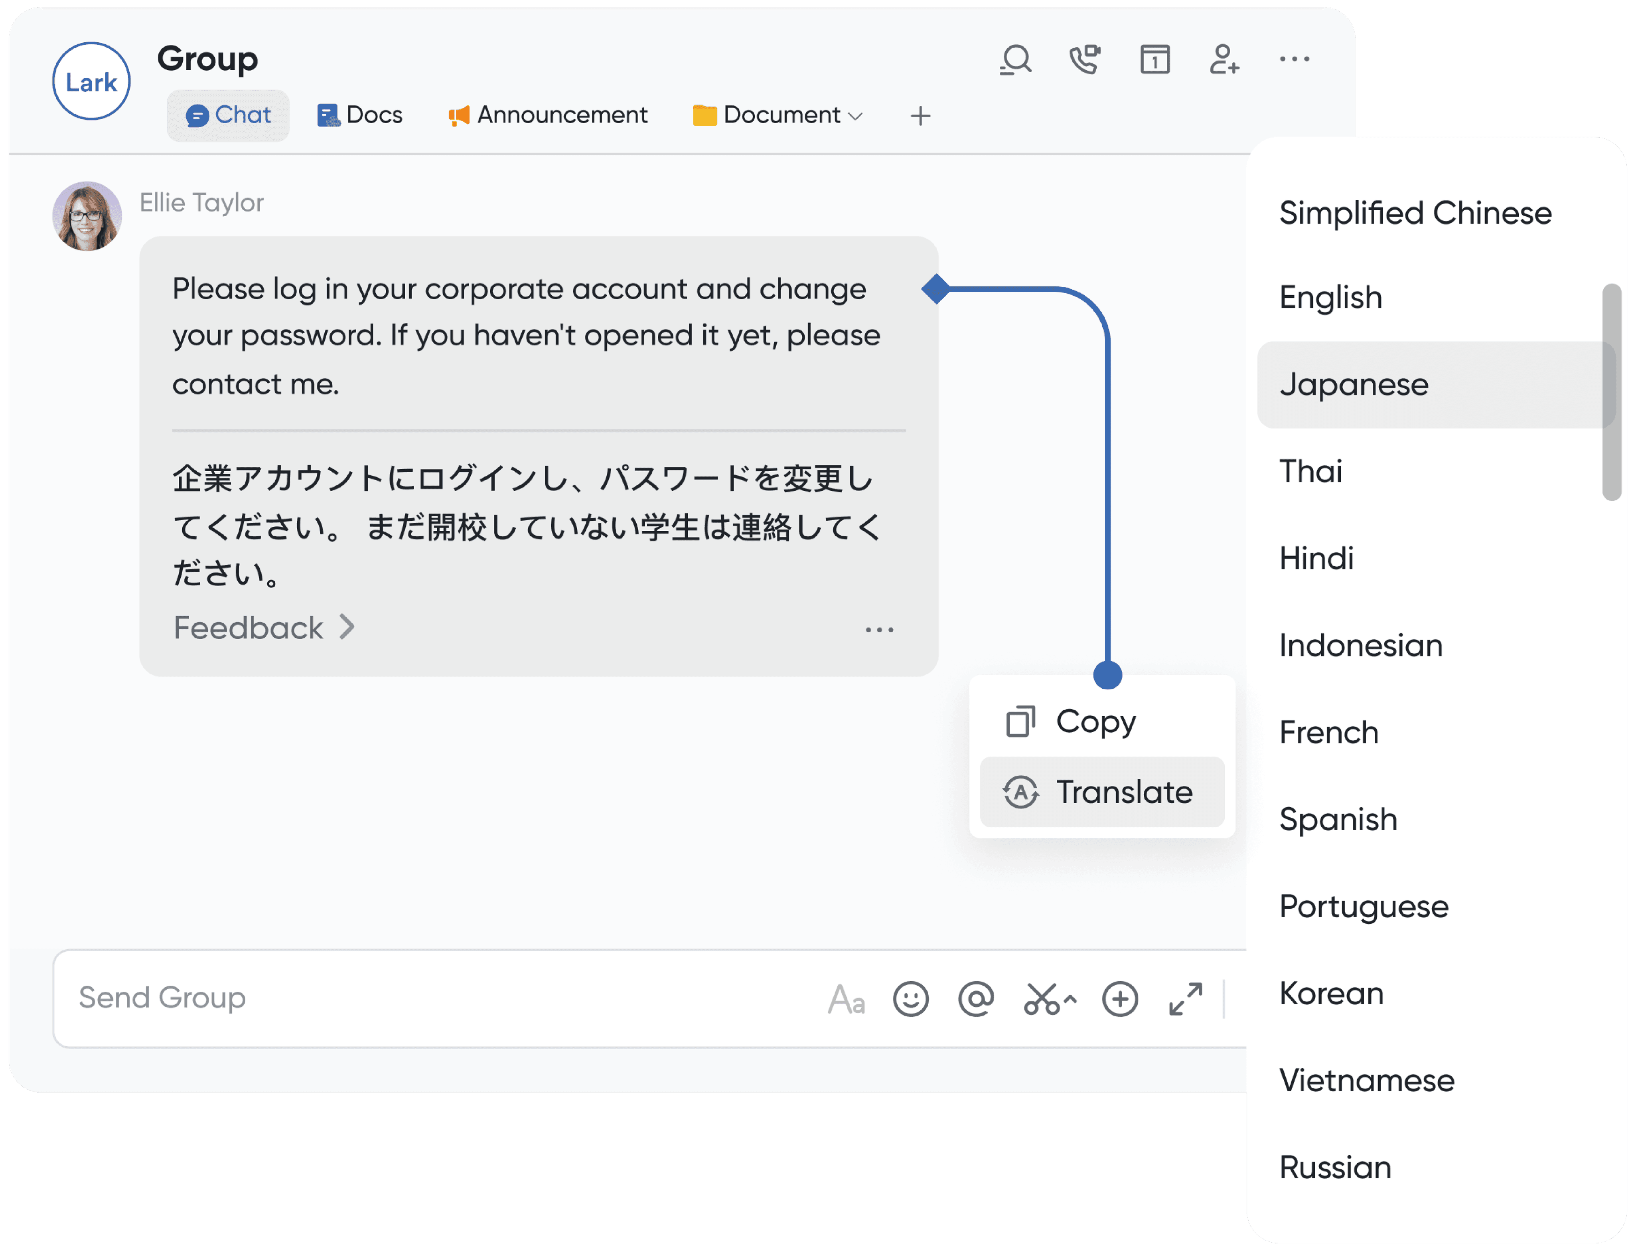
Task: Expand the message input editor
Action: (x=1185, y=999)
